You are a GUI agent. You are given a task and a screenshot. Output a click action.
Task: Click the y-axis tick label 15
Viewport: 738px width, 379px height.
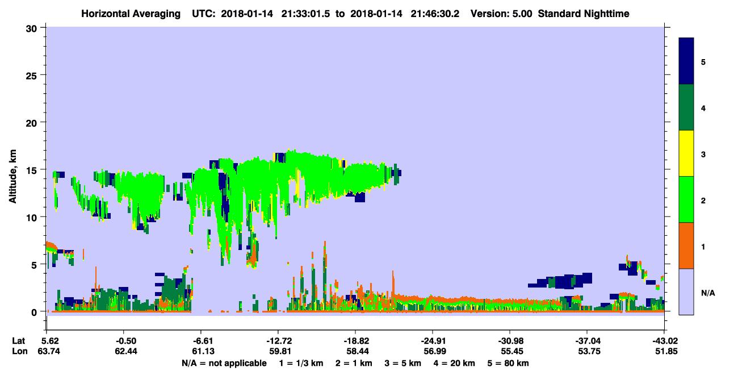[x=33, y=170]
